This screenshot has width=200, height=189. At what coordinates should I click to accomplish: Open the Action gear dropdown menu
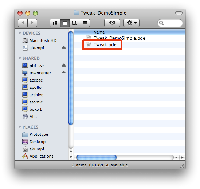132,23
